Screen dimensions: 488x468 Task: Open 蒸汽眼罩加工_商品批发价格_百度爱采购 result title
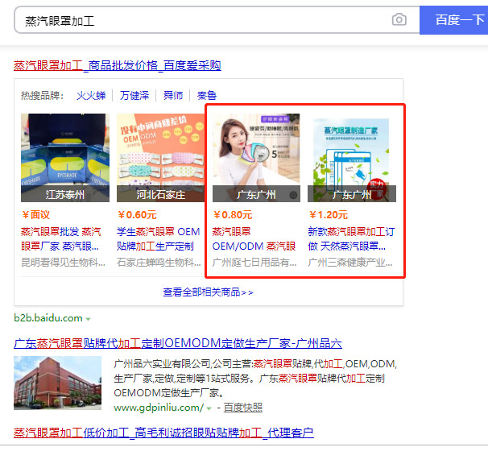click(x=118, y=65)
